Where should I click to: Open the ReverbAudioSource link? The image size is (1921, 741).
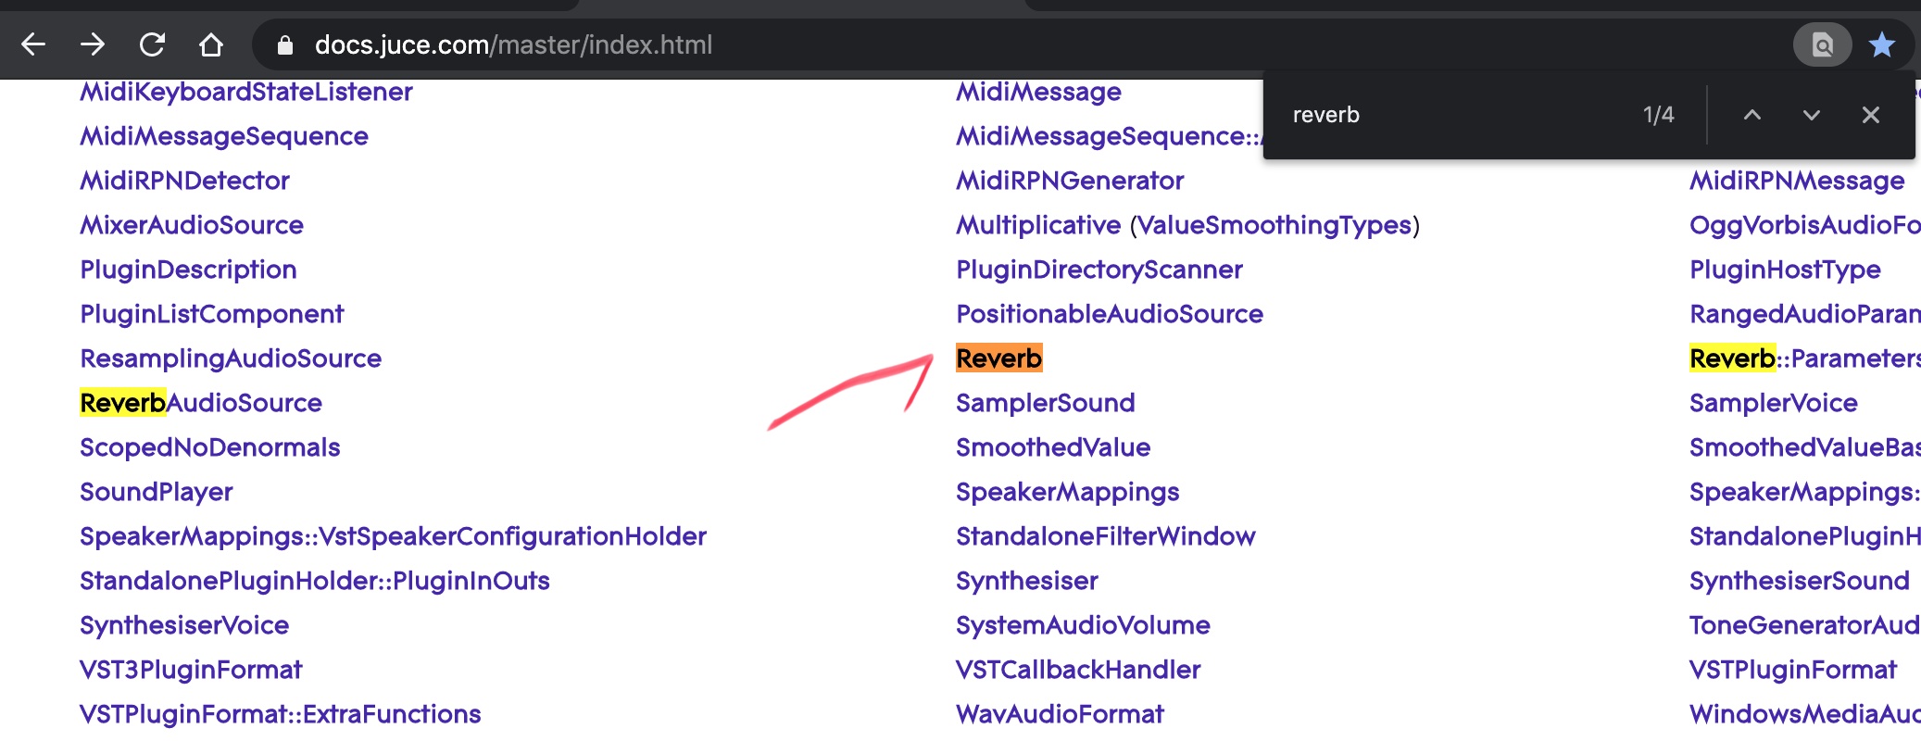pos(201,403)
